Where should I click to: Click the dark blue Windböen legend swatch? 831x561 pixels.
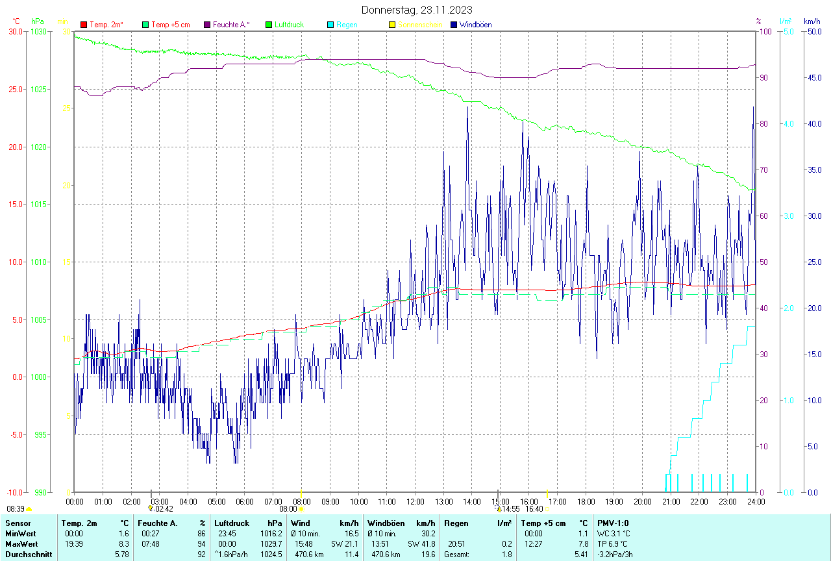coord(453,25)
